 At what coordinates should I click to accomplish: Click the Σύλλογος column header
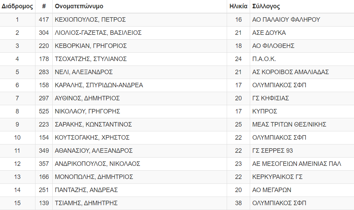(x=266, y=6)
